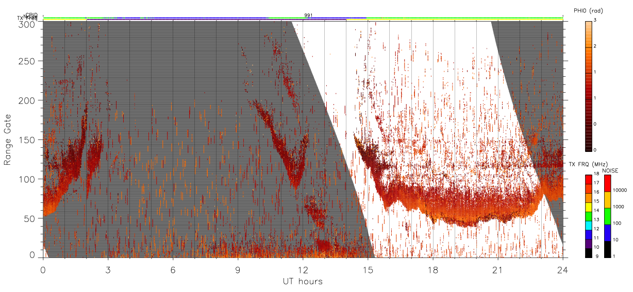
Task: Click the 1 label on NOISE legend
Action: pos(614,256)
